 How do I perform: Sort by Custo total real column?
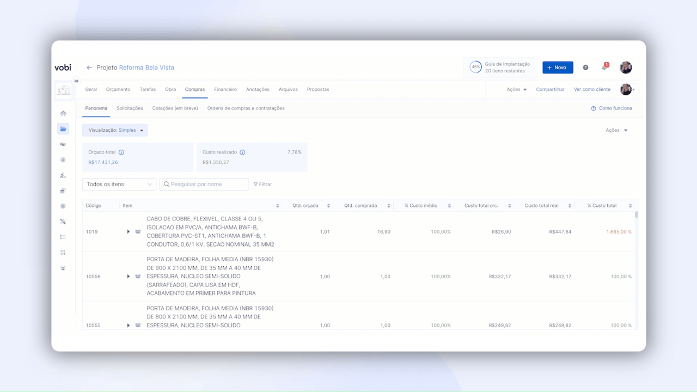tap(570, 206)
